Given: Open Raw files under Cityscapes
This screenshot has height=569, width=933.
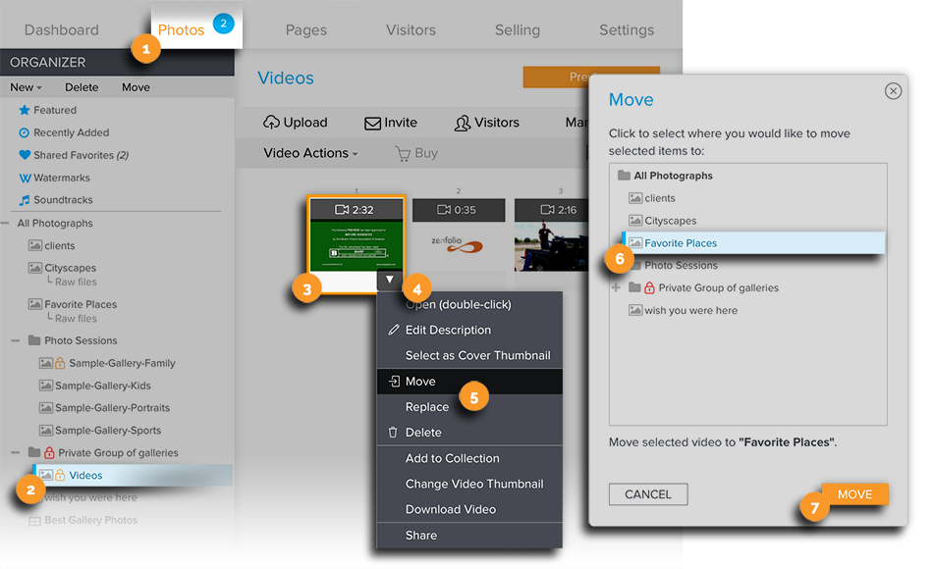Looking at the screenshot, I should point(76,282).
